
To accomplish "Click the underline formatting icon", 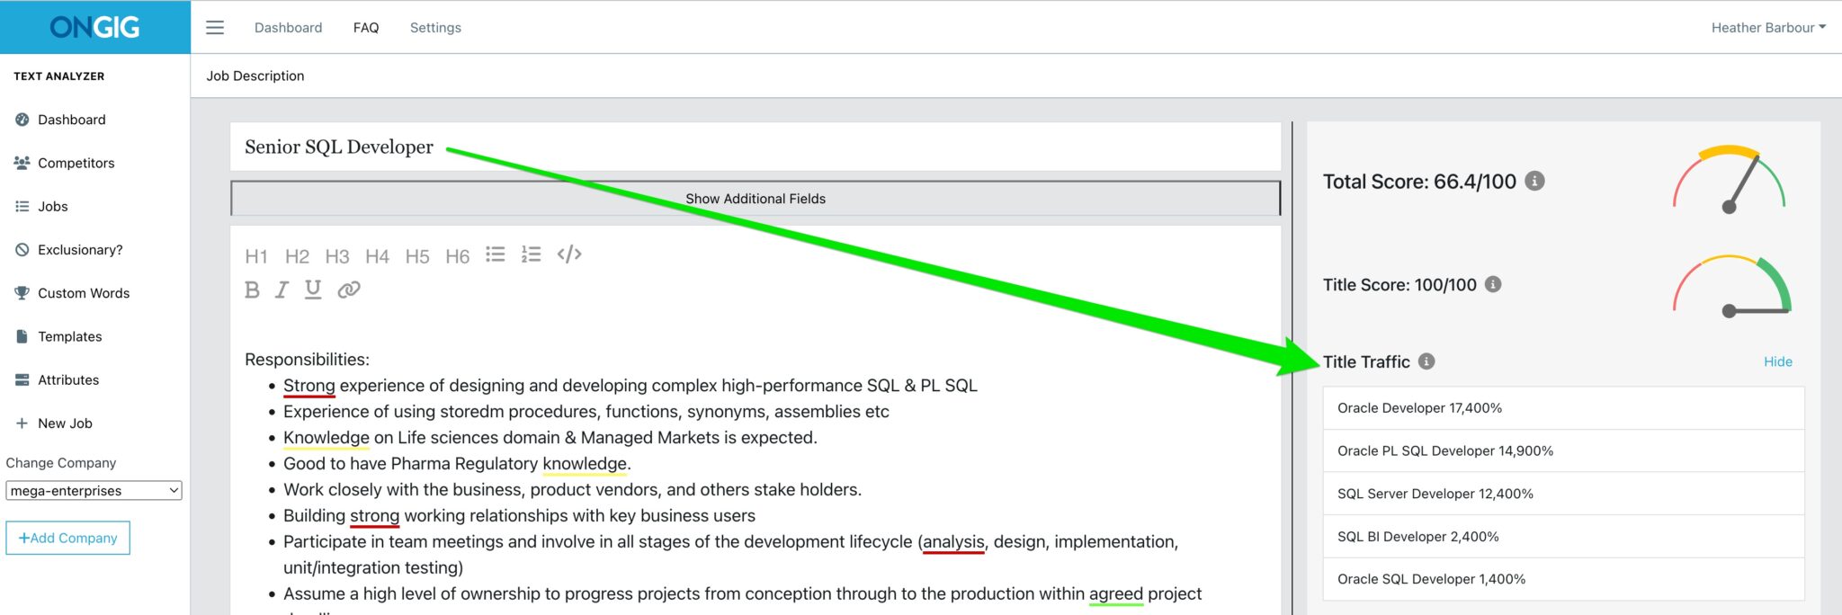I will click(313, 290).
